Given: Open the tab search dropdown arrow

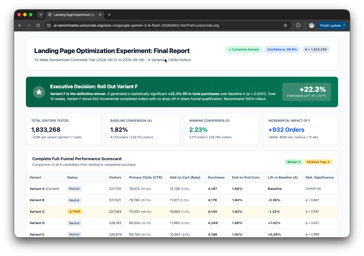Looking at the screenshot, I should click(41, 15).
